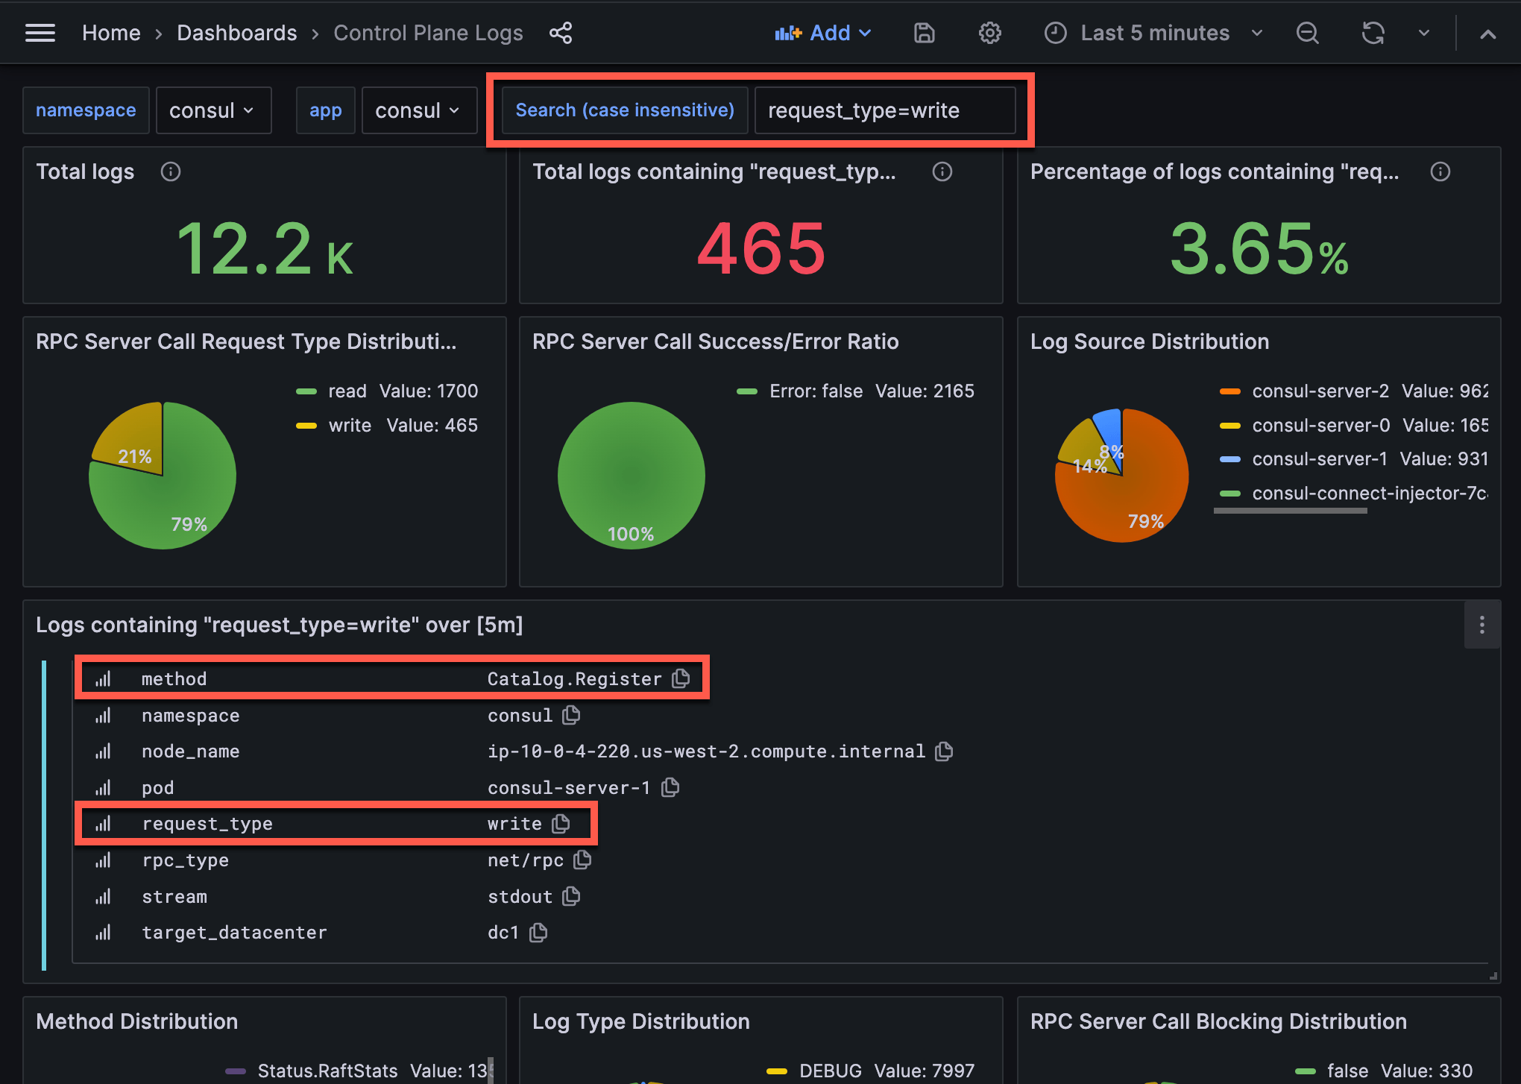The image size is (1521, 1084).
Task: Open the logs panel three-dot menu
Action: point(1482,625)
